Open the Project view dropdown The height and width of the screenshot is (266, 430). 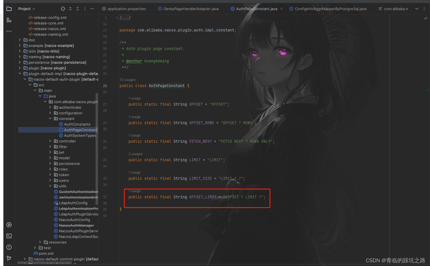pos(27,9)
